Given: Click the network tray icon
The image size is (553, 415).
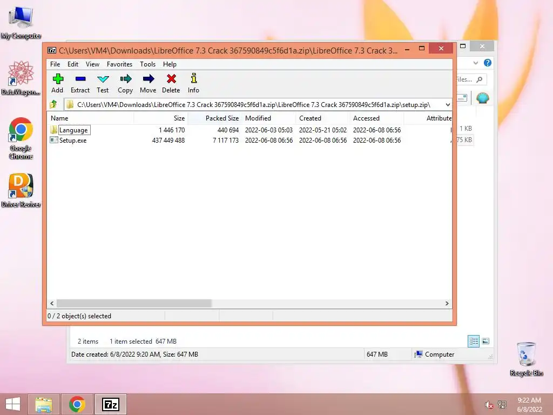Looking at the screenshot, I should (502, 405).
